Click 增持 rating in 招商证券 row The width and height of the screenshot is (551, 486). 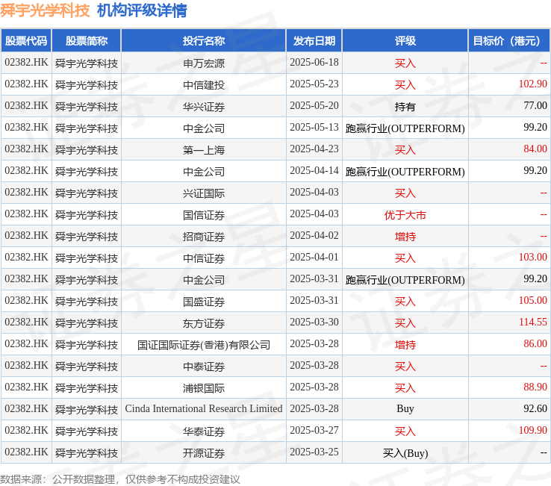pos(405,237)
